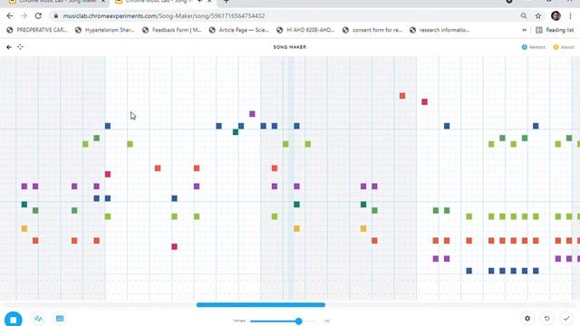
Task: Open the research informatio... bookmark
Action: (440, 30)
